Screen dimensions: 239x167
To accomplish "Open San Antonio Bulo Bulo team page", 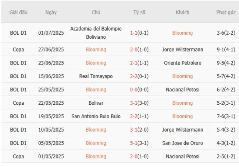I will click(x=96, y=116).
